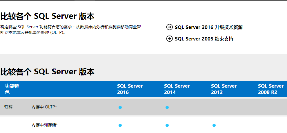This screenshot has height=133, width=287.
Task: Click the 内存中列存储* feature row label
Action: coord(45,125)
